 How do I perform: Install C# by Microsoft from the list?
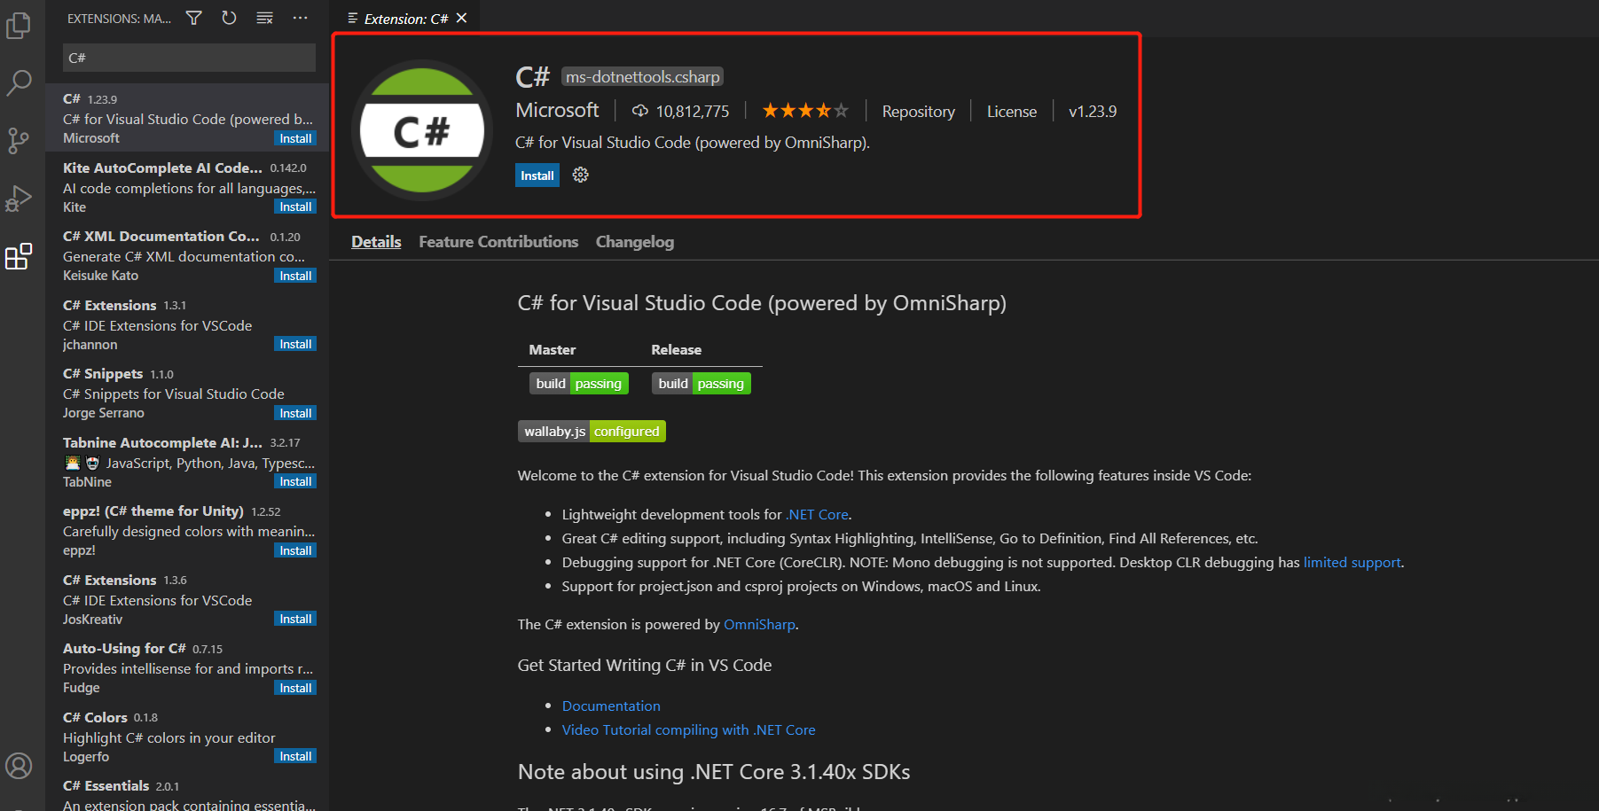(x=295, y=138)
